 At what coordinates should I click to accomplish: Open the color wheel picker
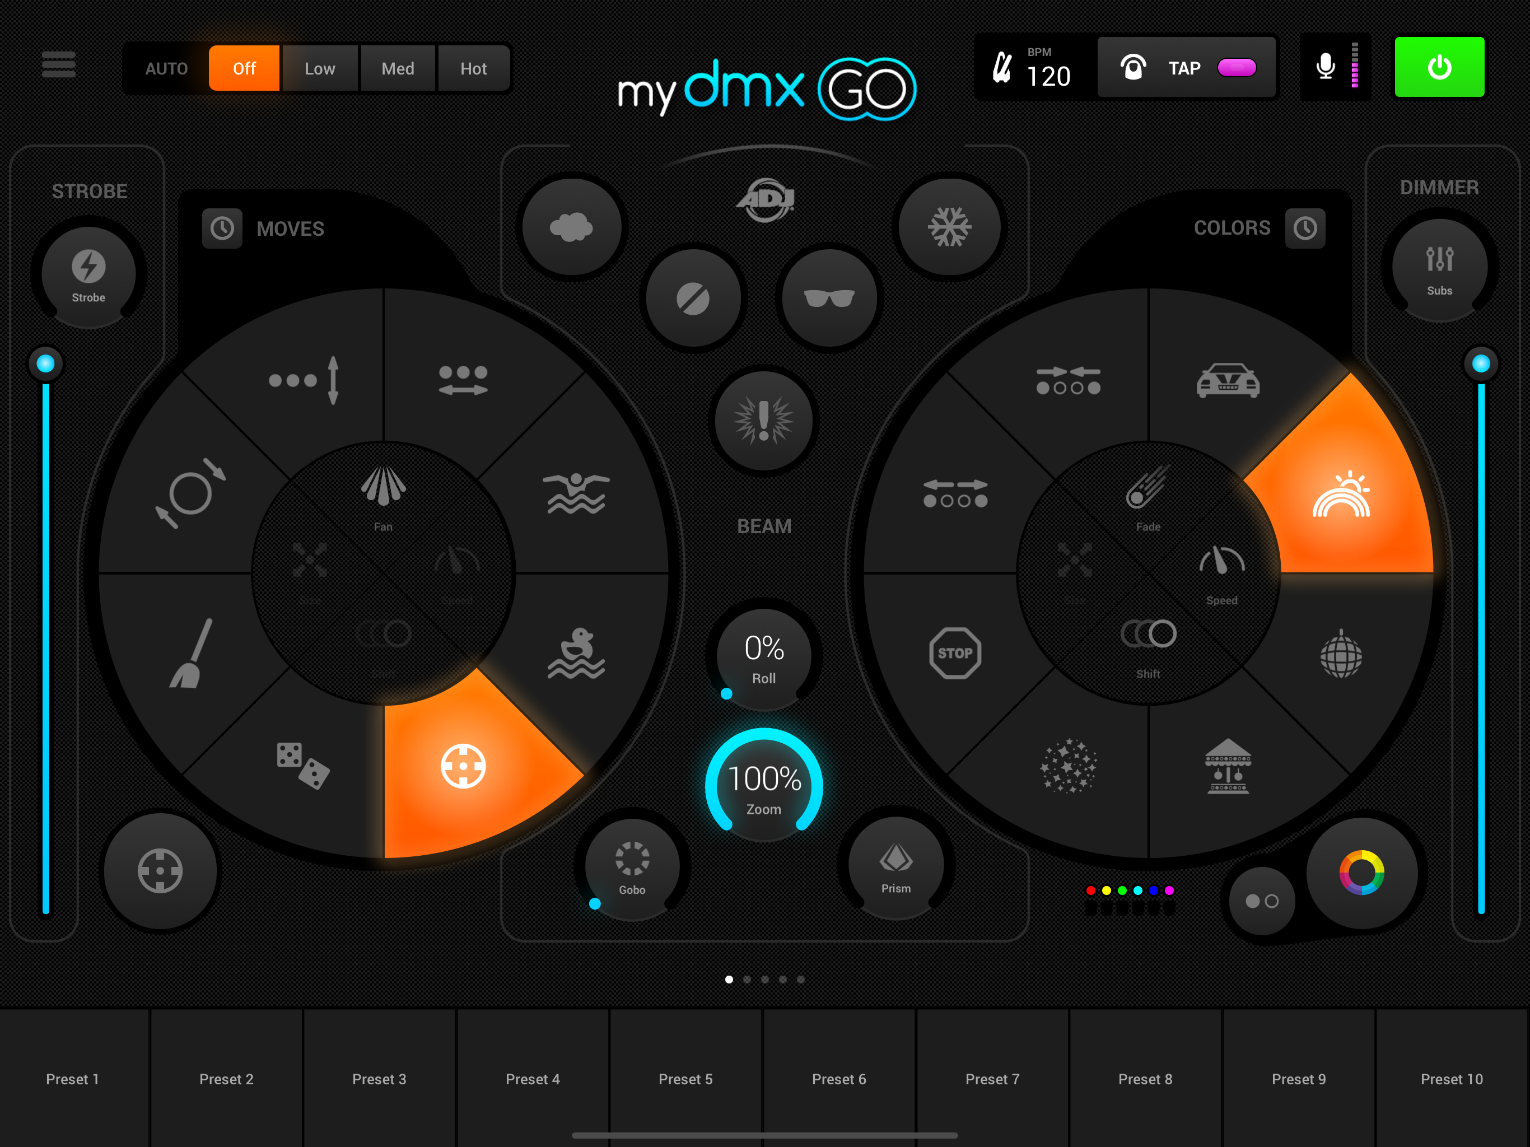point(1361,873)
